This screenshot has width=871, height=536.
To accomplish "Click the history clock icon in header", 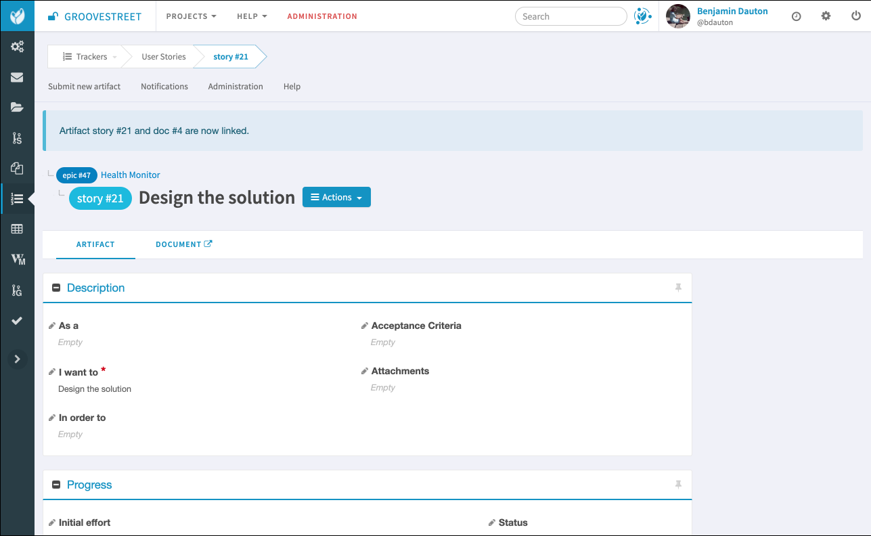I will click(796, 16).
